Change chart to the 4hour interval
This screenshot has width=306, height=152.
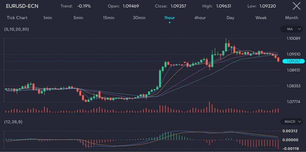coord(200,18)
